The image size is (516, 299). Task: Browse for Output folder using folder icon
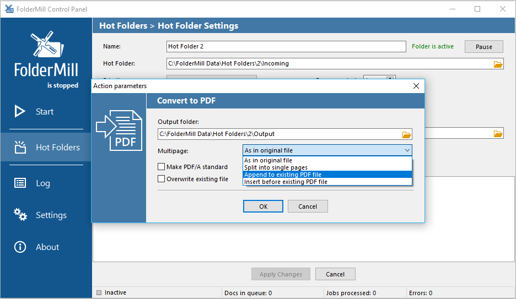[406, 134]
